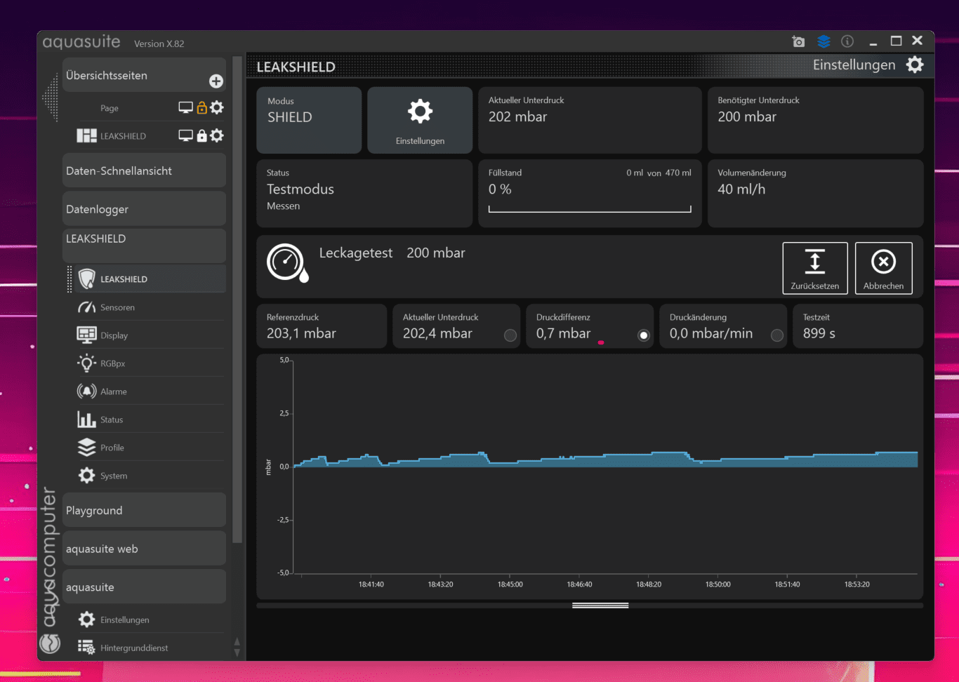Image resolution: width=959 pixels, height=682 pixels.
Task: Toggle orange unlocked padlock in Page row
Action: click(x=201, y=107)
